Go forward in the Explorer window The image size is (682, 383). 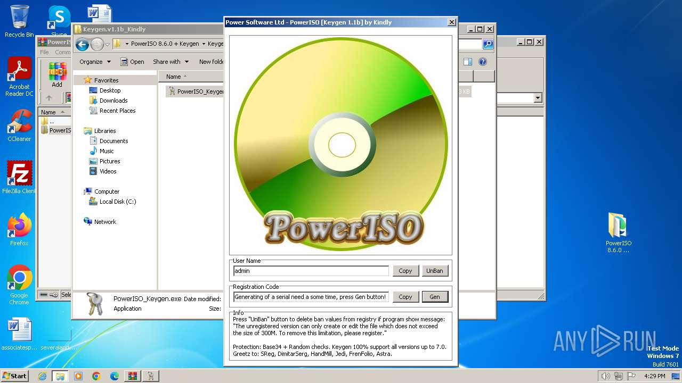(97, 44)
